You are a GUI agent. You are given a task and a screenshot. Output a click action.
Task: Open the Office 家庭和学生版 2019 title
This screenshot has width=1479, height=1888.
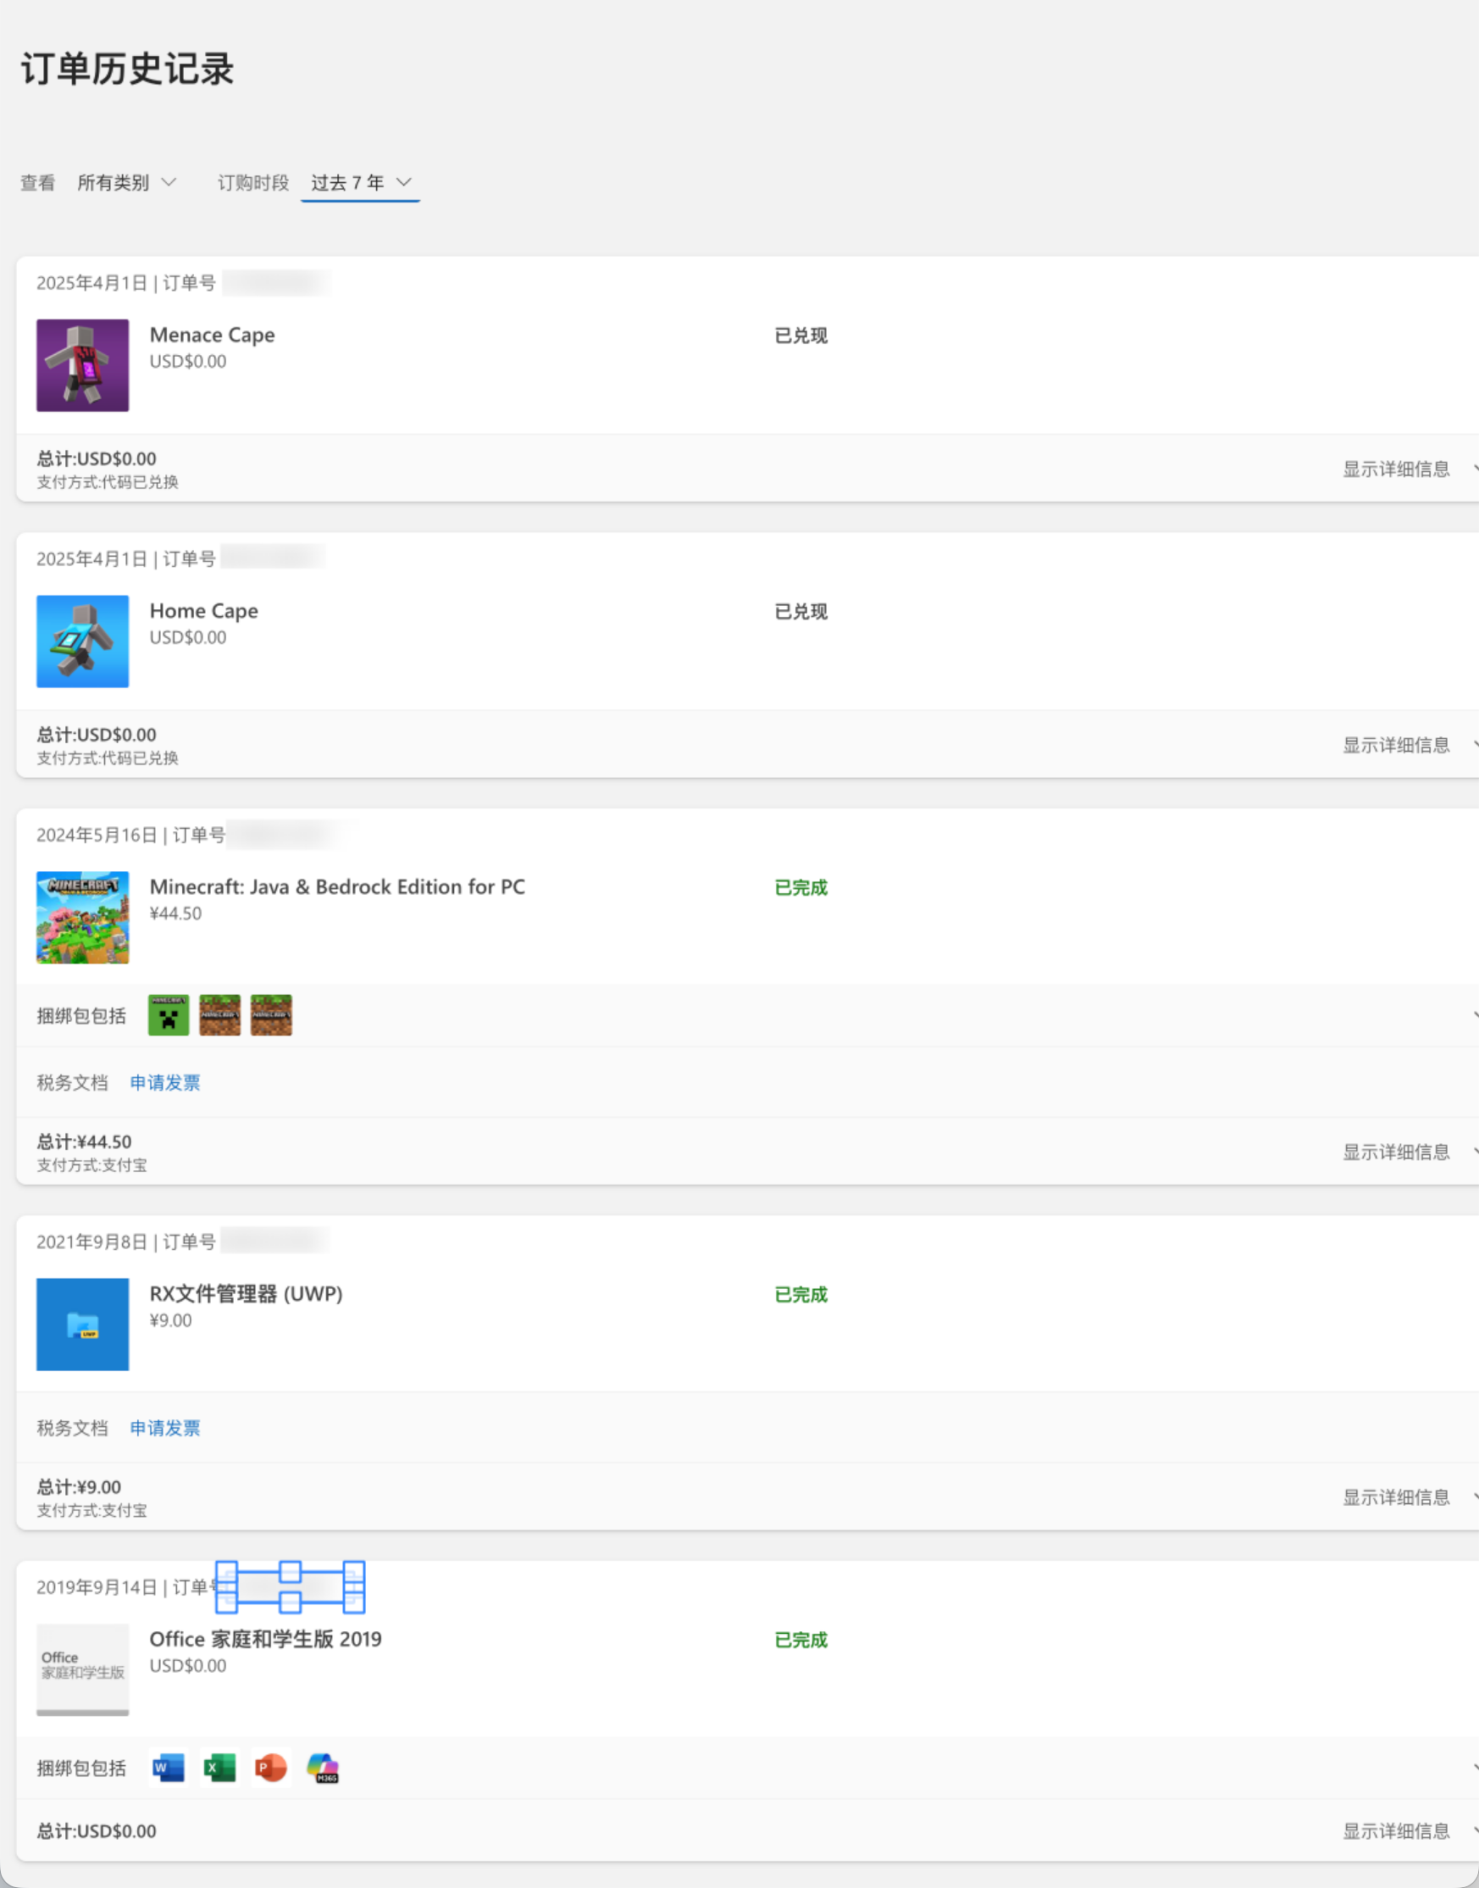point(265,1639)
